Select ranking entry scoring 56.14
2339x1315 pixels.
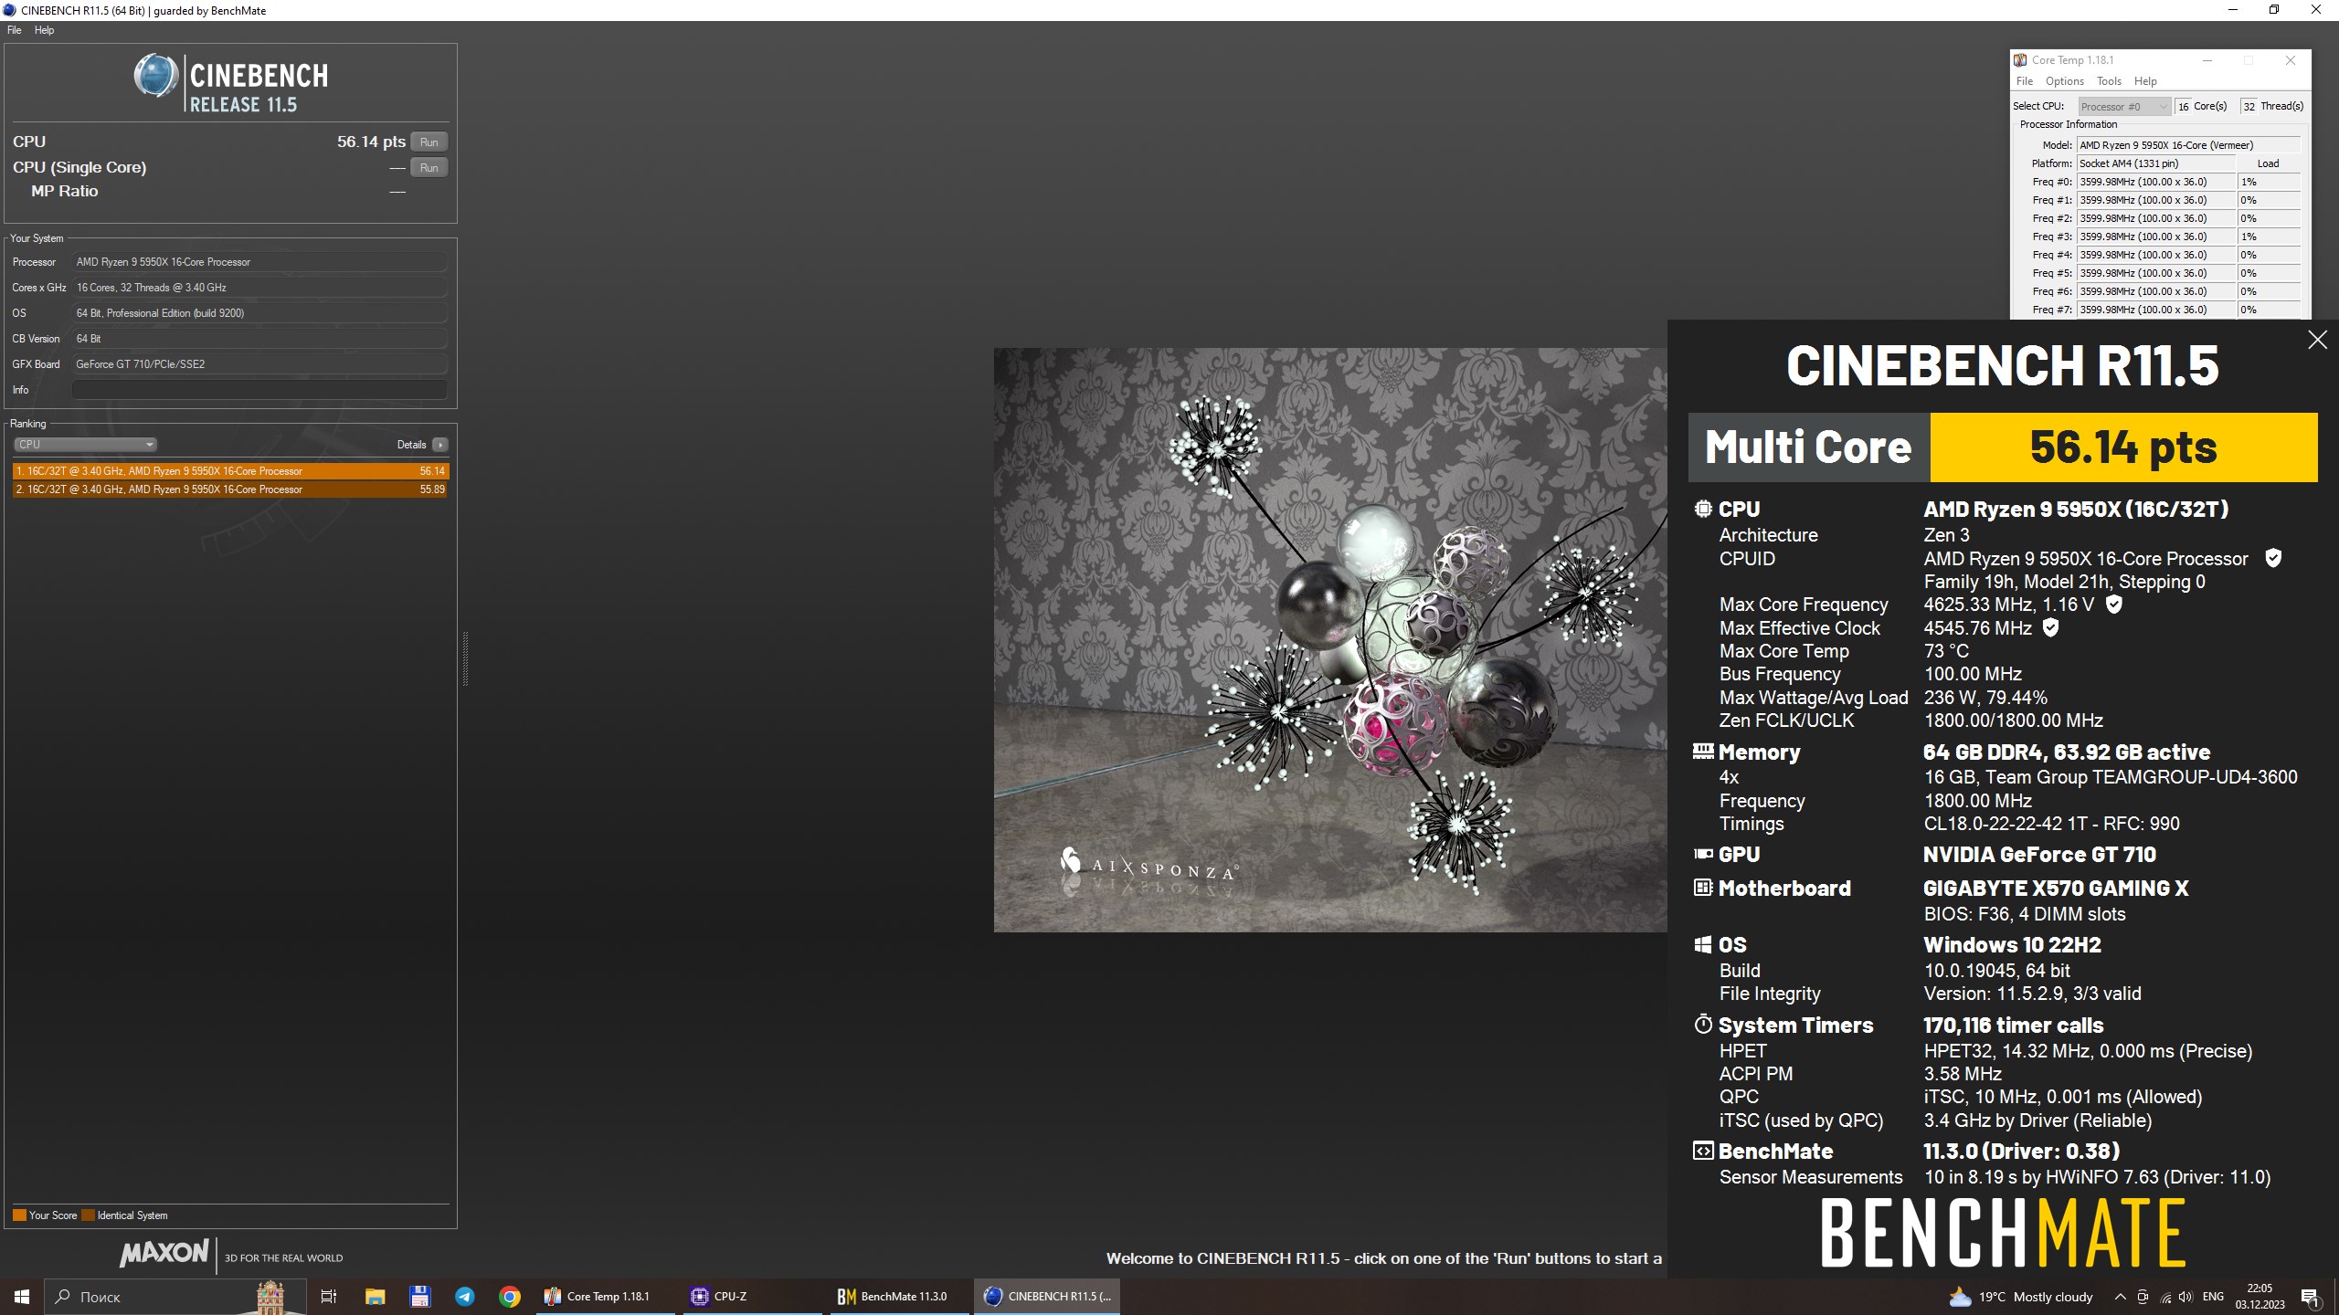(x=230, y=471)
